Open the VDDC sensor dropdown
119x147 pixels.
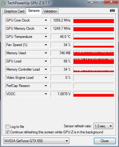(x=46, y=94)
